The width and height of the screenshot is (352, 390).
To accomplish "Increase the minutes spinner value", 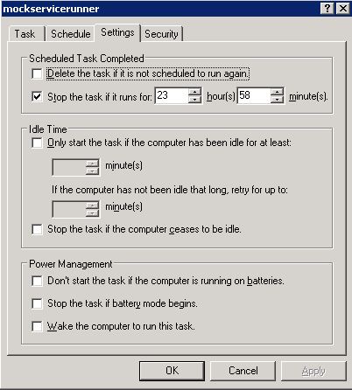I will [x=277, y=92].
